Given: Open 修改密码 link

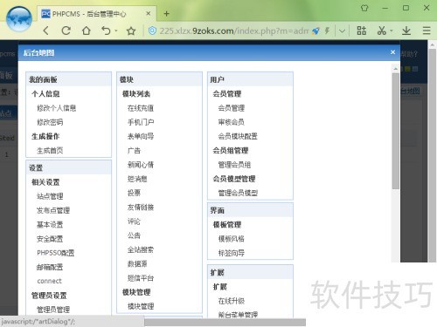Looking at the screenshot, I should coord(50,122).
